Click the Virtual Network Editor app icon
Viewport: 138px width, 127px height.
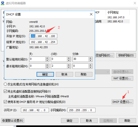[2, 3]
